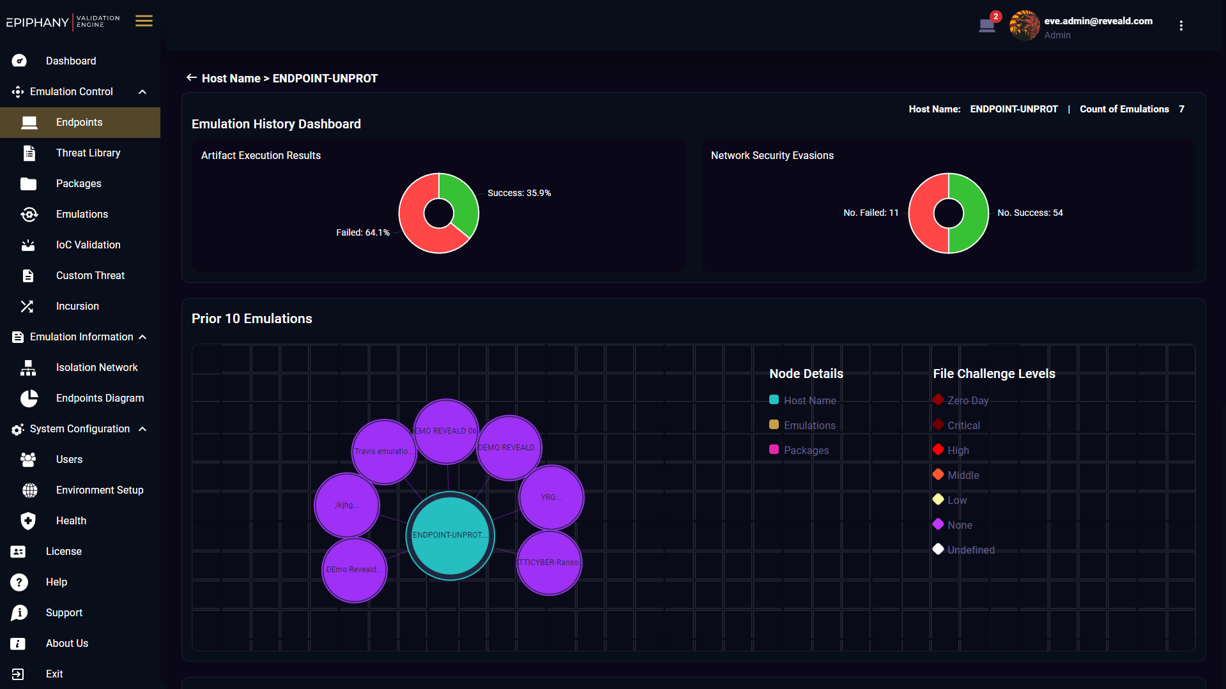The height and width of the screenshot is (689, 1226).
Task: Collapse the Emulation Information section
Action: (x=142, y=337)
